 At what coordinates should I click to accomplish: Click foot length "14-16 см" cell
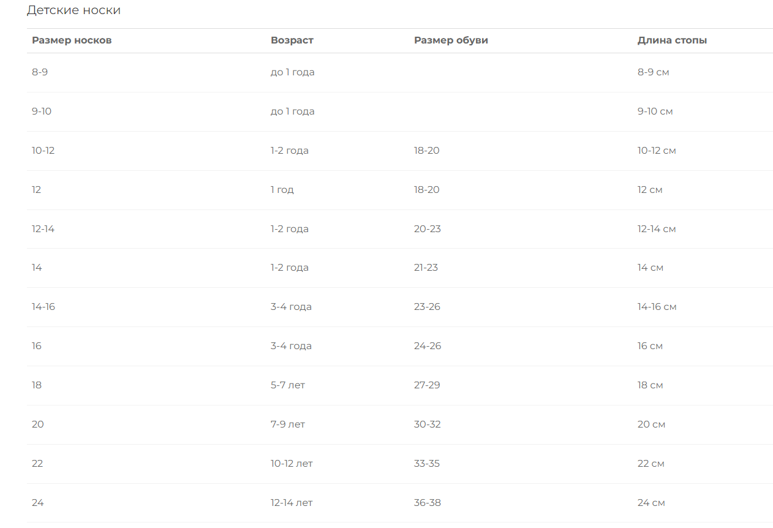tap(657, 307)
